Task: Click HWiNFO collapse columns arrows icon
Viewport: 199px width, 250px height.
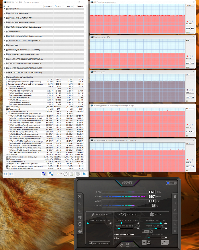Action: pos(11,174)
